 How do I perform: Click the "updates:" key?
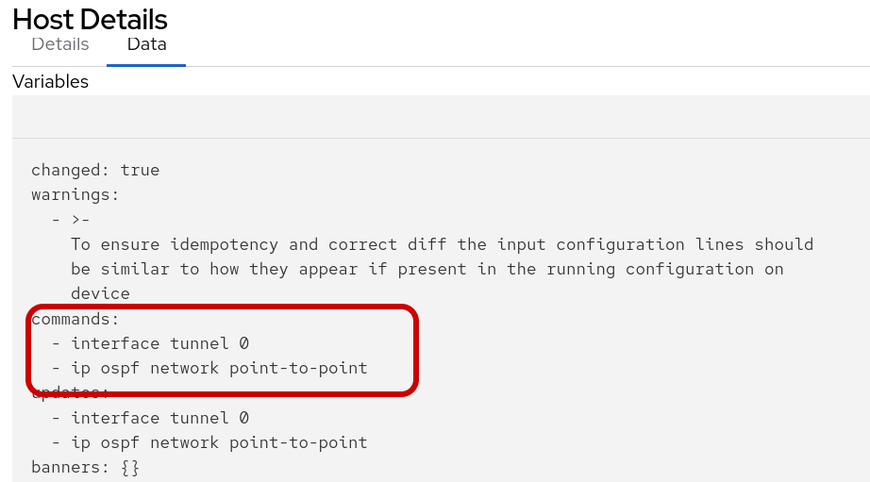(70, 392)
